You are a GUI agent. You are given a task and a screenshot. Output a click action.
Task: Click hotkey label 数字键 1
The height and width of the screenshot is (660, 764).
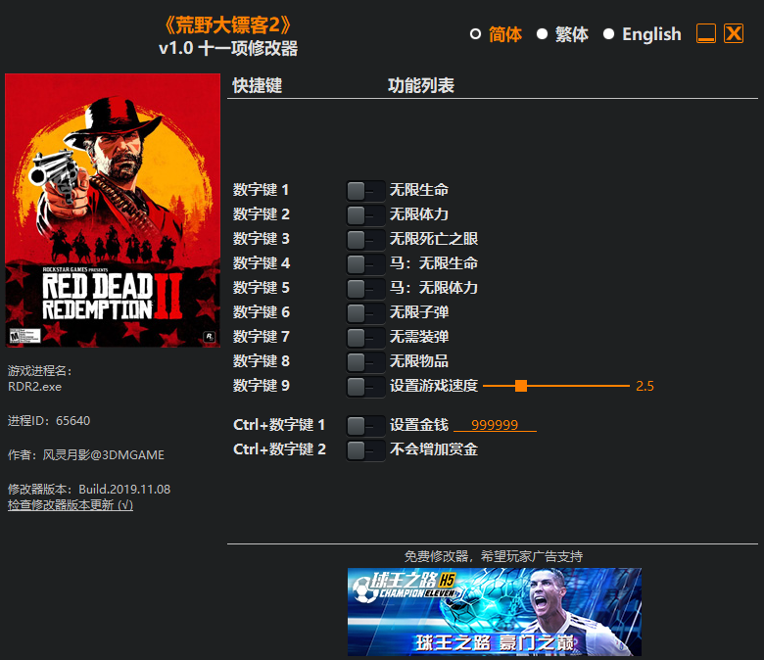point(261,190)
